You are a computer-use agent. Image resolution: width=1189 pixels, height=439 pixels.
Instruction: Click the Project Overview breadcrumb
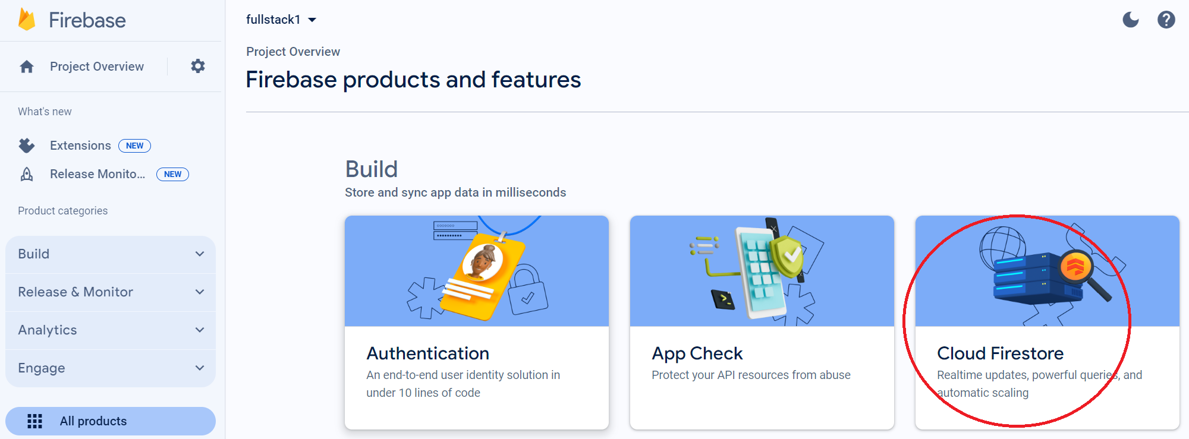(x=293, y=52)
